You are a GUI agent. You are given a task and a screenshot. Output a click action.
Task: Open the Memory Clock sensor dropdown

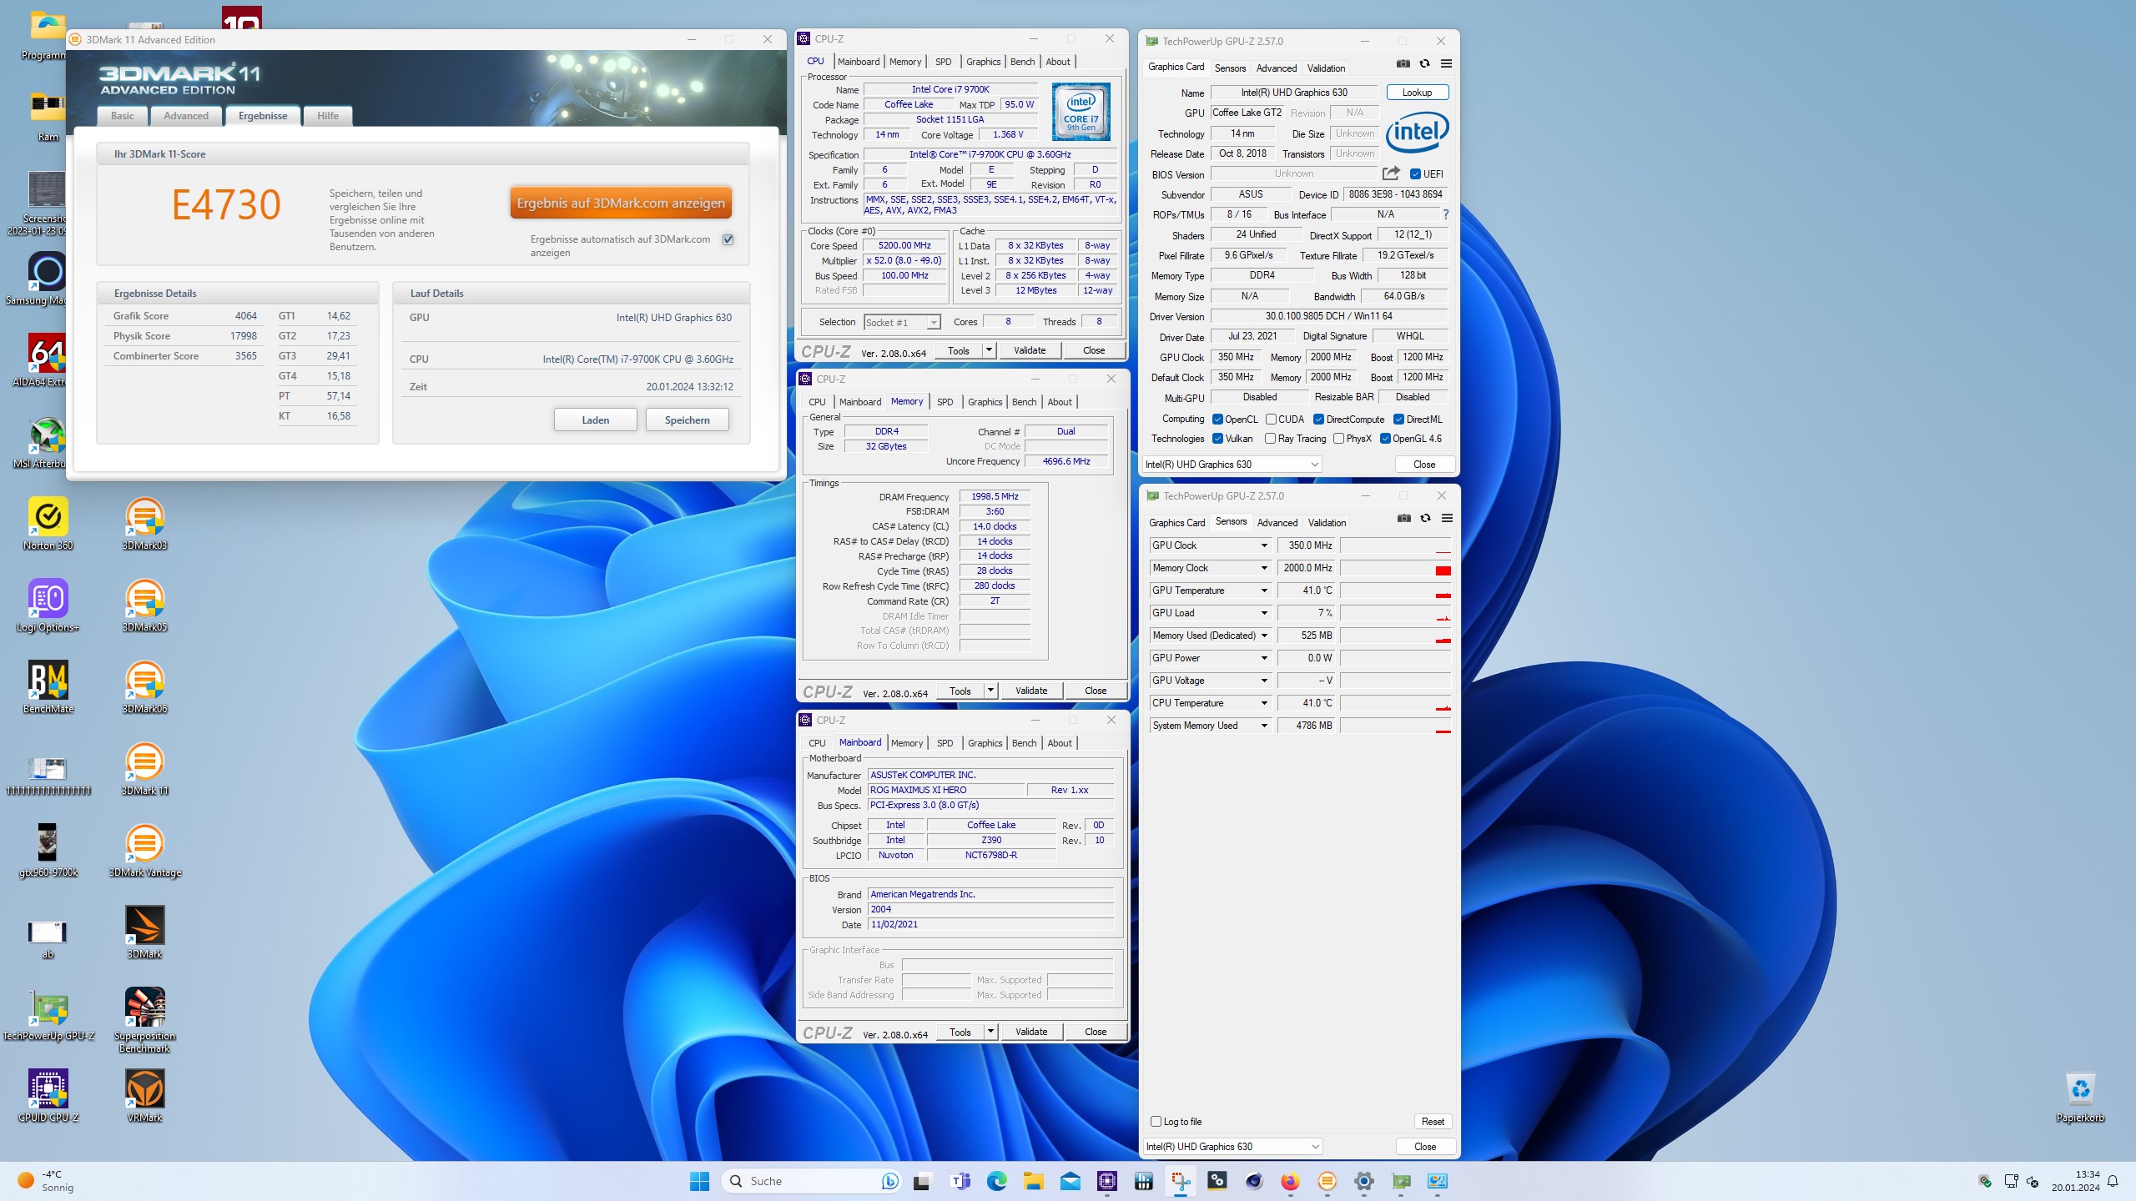[1264, 568]
